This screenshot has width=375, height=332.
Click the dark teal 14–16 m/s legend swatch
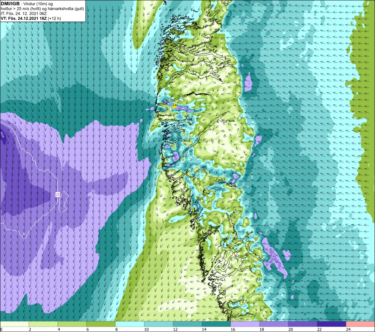click(x=216, y=324)
